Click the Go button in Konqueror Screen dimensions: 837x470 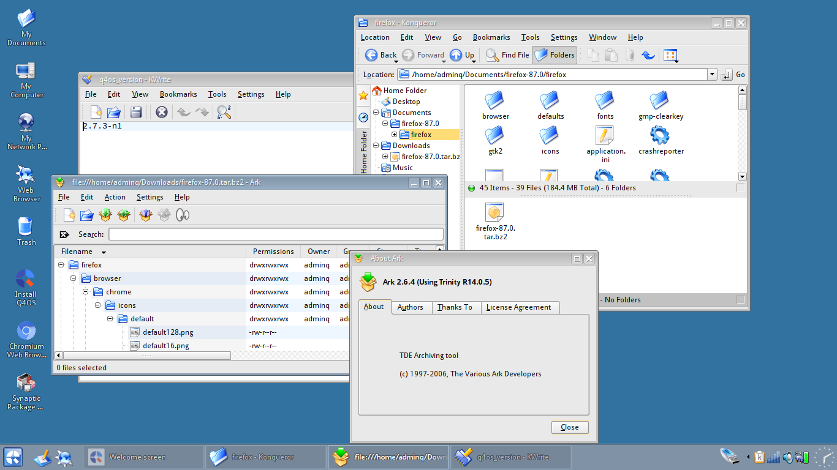[733, 75]
